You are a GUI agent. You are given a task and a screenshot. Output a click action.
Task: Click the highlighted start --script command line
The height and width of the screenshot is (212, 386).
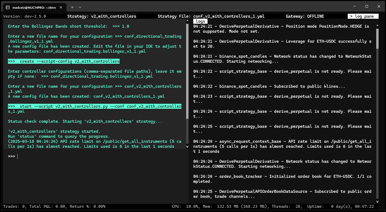point(95,106)
